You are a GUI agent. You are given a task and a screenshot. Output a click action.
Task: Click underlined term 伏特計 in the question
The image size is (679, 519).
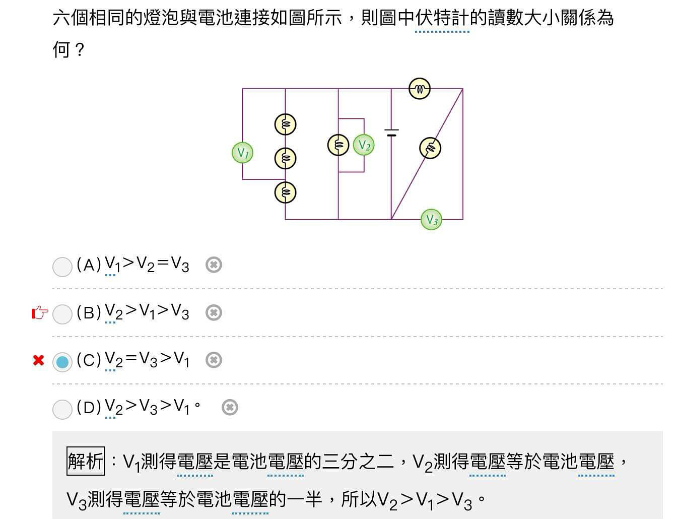pos(442,18)
